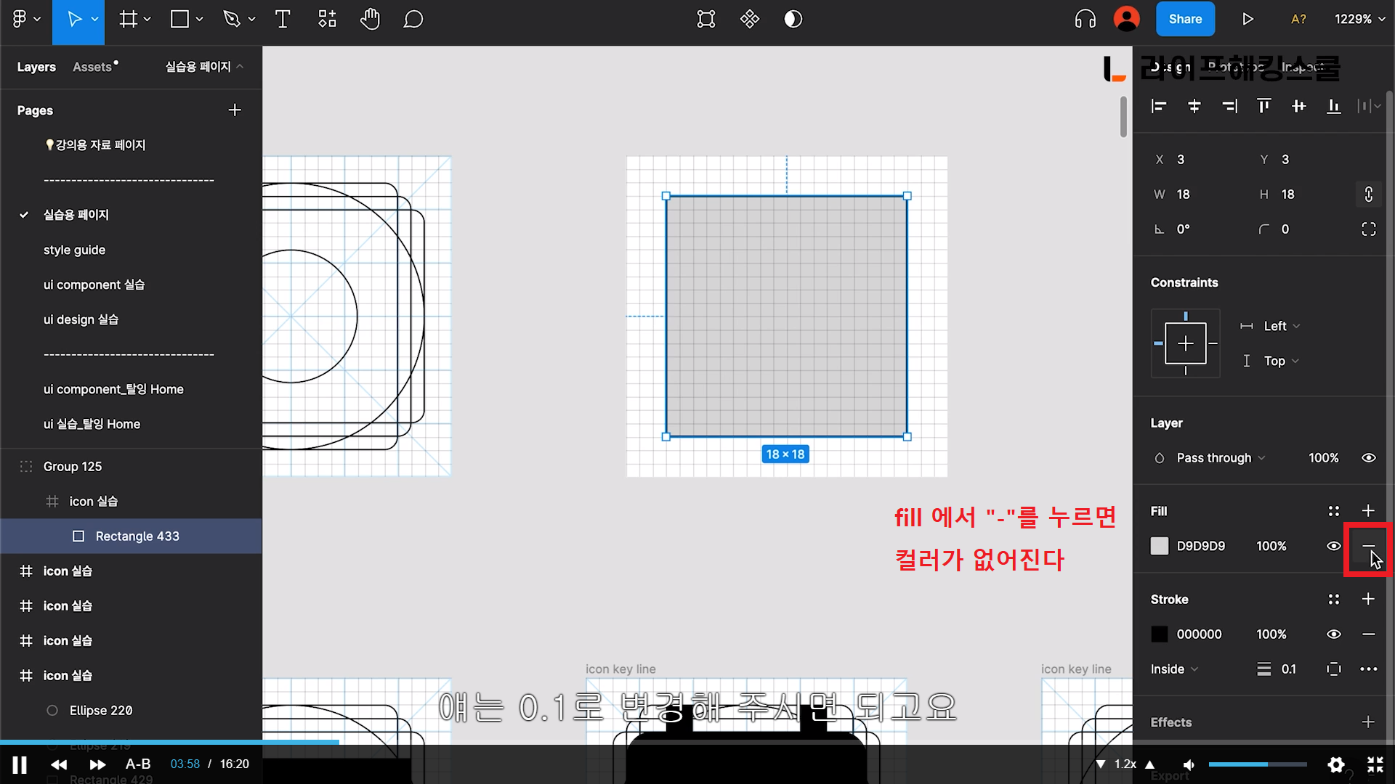This screenshot has height=784, width=1395.
Task: Select the Hand tool in toolbar
Action: (370, 20)
